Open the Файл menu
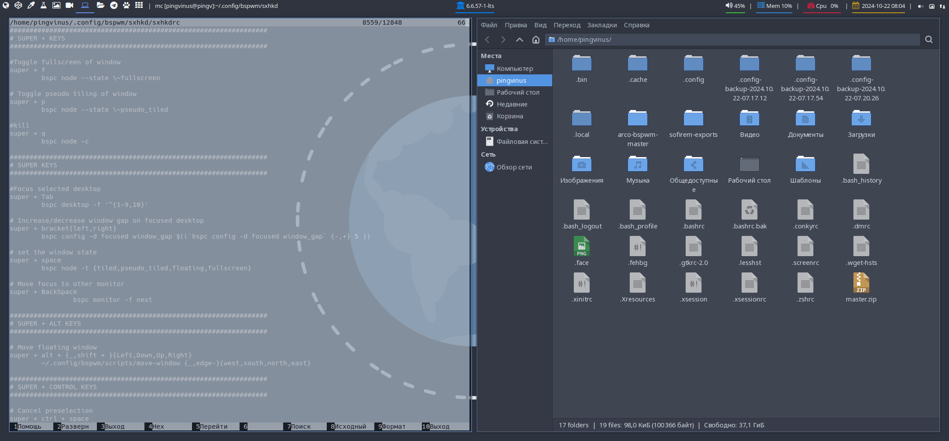Image resolution: width=949 pixels, height=441 pixels. 489,25
